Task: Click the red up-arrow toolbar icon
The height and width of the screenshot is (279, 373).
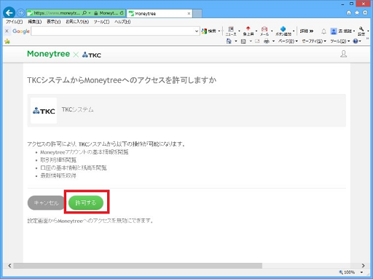Action: point(248,31)
